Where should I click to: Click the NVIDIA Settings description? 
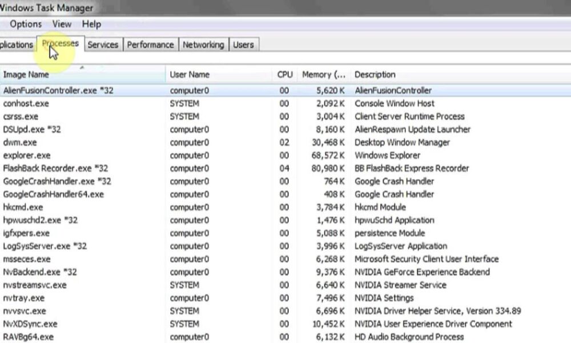point(384,298)
